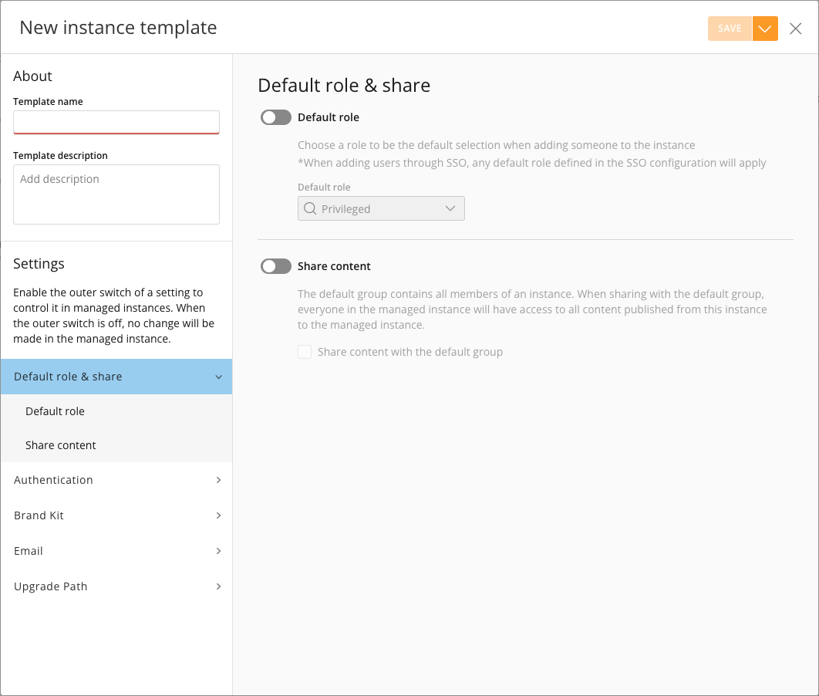Image resolution: width=819 pixels, height=696 pixels.
Task: Expand the Brand Kit settings section
Action: [116, 515]
